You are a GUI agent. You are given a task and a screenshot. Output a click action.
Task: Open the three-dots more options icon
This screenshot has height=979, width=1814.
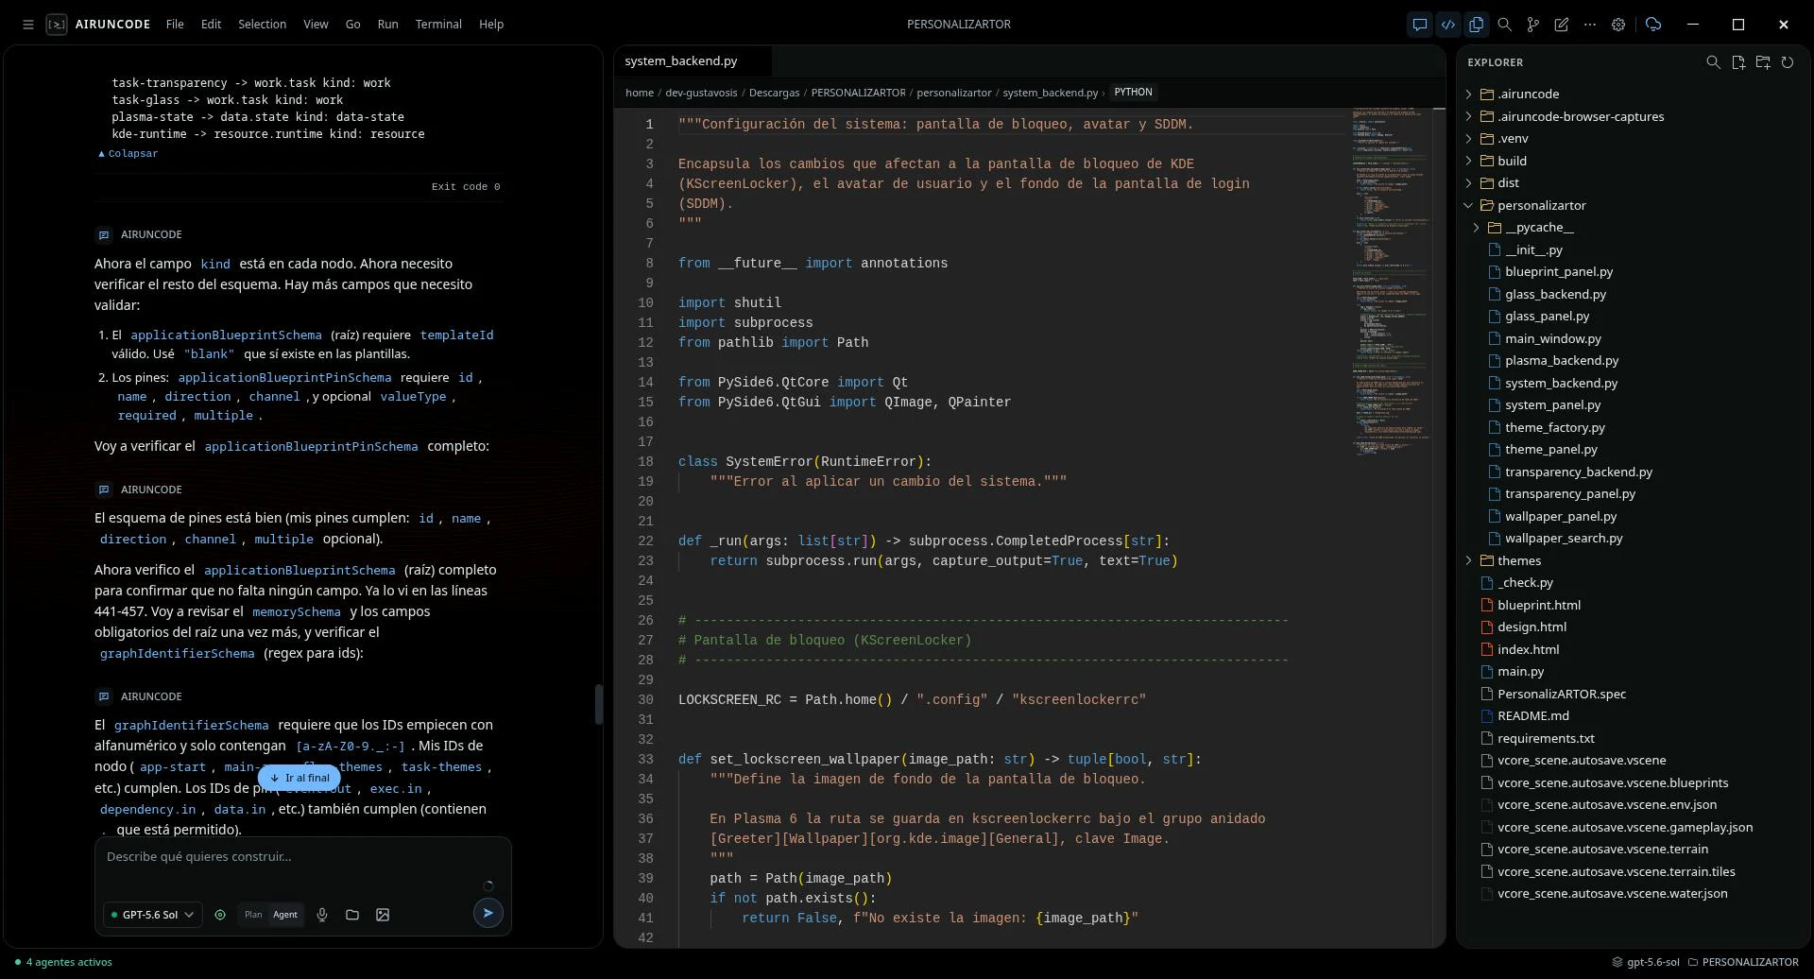1589,25
